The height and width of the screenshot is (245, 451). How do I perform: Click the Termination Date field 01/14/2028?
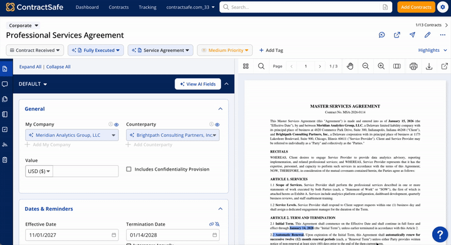173,235
